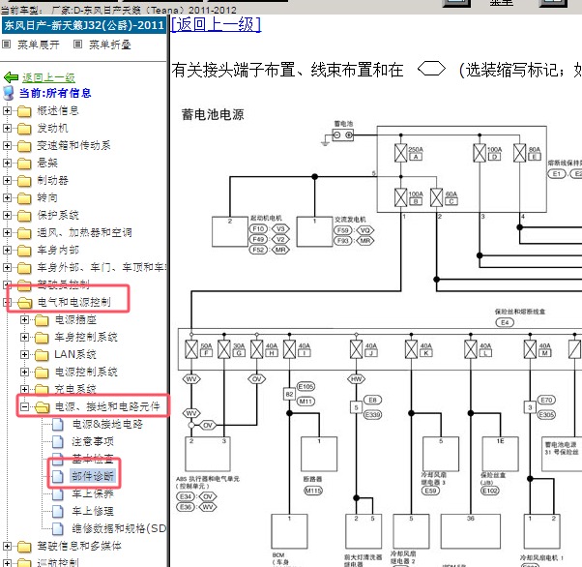Open the 基本检查 document
The width and height of the screenshot is (582, 567).
(x=93, y=460)
